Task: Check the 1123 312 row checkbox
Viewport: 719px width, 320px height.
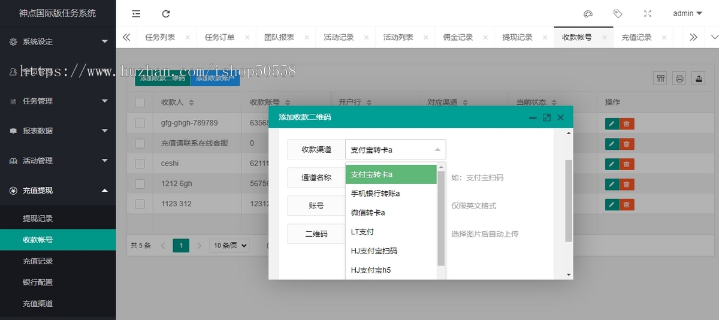Action: 140,204
